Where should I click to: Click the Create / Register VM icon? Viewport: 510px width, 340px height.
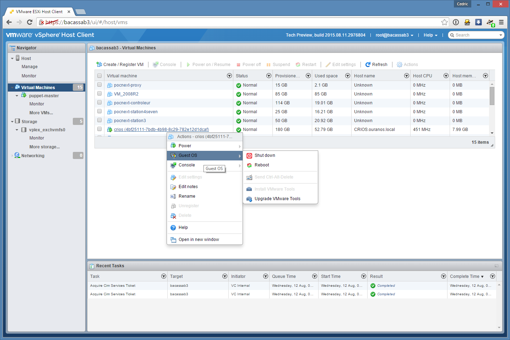coord(99,65)
